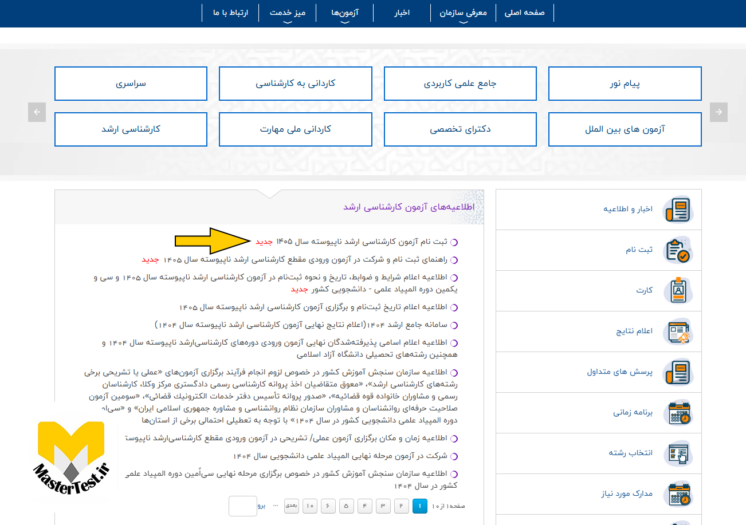Viewport: 746px width, 525px height.
Task: Select the برنامه زمانی schedule icon
Action: click(680, 413)
